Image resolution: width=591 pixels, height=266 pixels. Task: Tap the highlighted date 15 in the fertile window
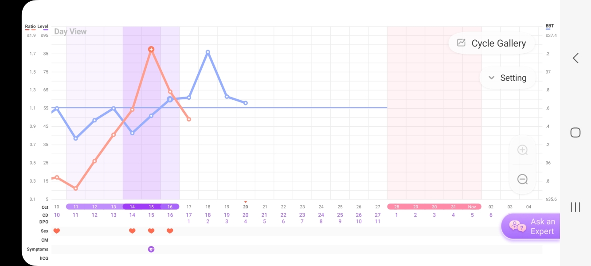point(151,207)
